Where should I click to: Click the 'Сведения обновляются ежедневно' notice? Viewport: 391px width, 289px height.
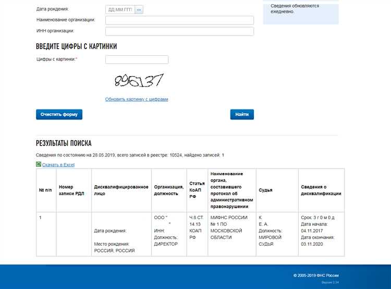point(295,8)
